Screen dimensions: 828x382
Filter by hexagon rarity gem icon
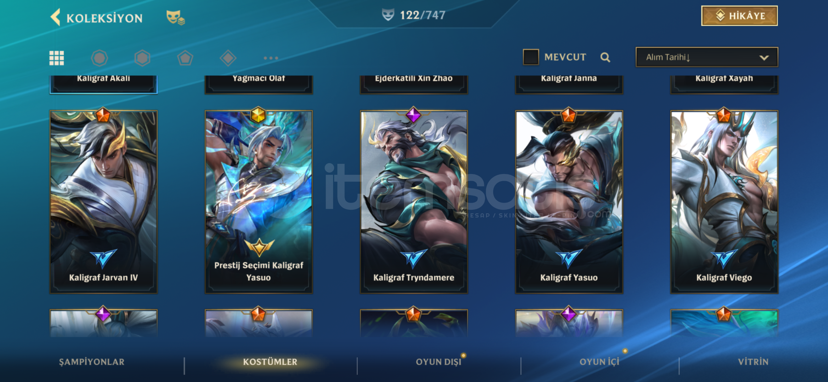[142, 58]
